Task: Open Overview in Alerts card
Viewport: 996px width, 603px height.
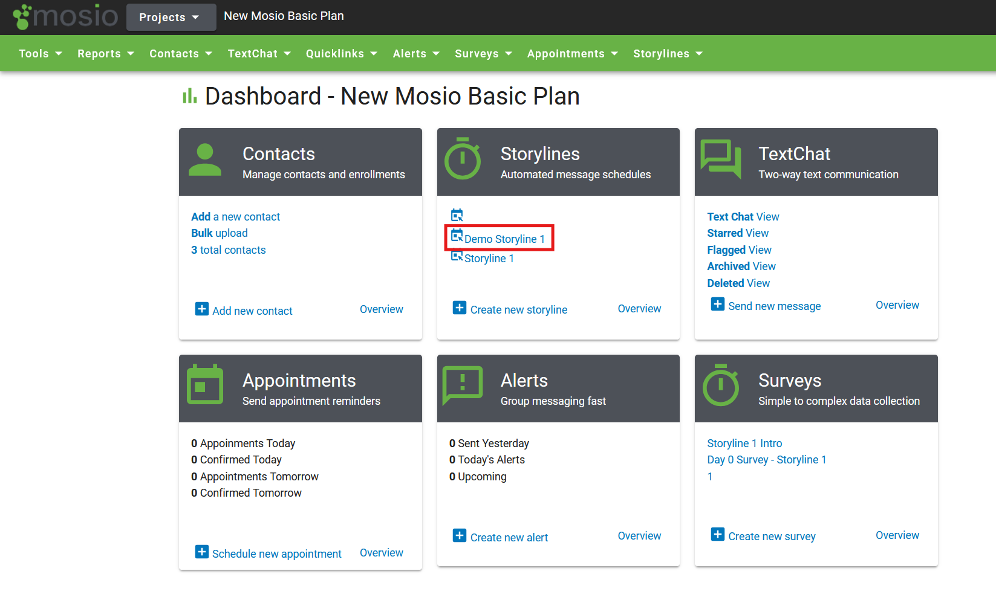Action: pyautogui.click(x=639, y=536)
